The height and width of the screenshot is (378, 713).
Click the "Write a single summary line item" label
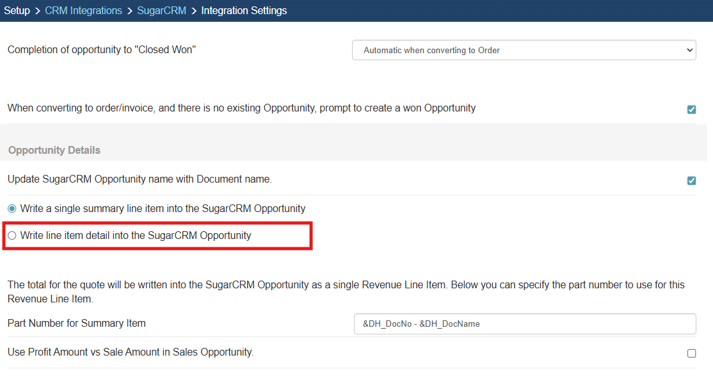coord(163,209)
